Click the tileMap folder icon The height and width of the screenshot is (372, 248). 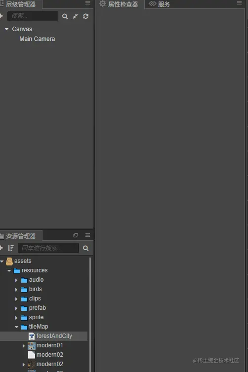click(24, 327)
